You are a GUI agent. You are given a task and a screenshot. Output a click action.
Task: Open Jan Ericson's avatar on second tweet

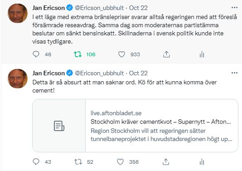[x=18, y=79]
